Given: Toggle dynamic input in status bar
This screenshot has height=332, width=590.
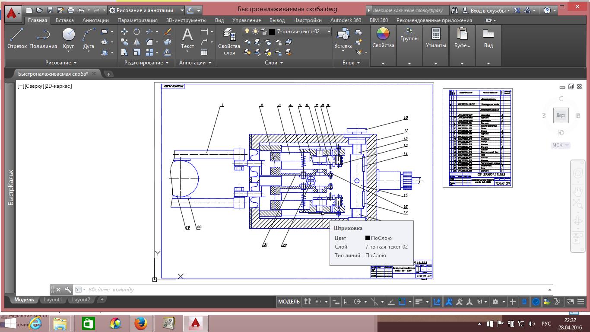Looking at the screenshot, I should click(336, 302).
